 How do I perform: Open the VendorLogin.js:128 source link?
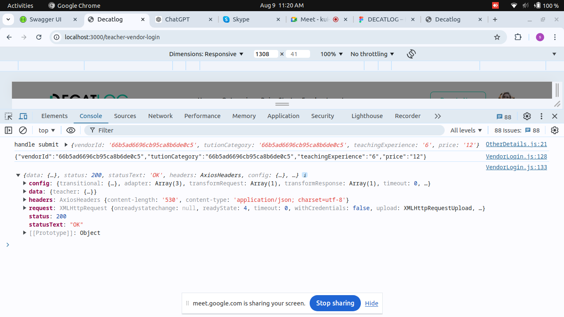click(x=516, y=156)
